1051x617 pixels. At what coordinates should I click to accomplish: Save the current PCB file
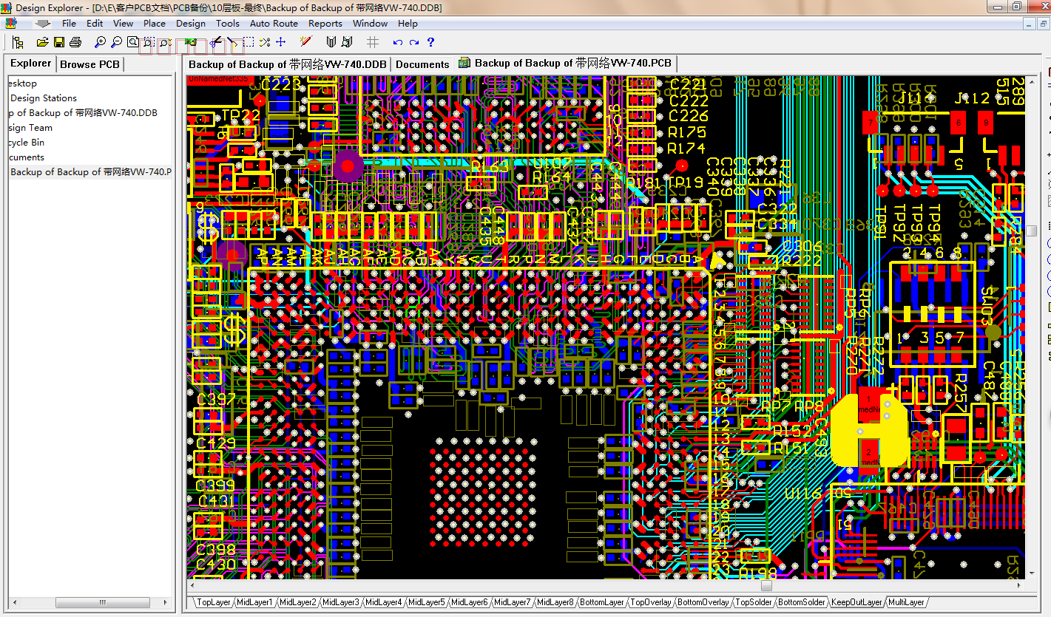click(x=58, y=42)
